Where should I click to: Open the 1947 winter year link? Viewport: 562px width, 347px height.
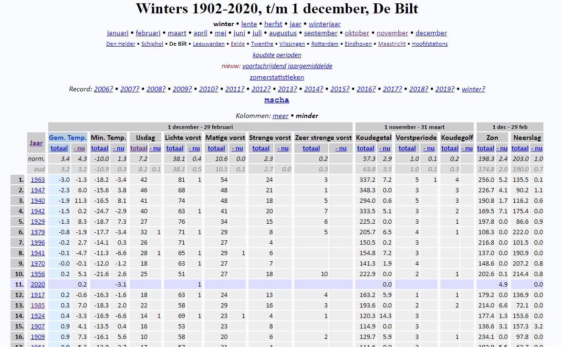point(38,190)
